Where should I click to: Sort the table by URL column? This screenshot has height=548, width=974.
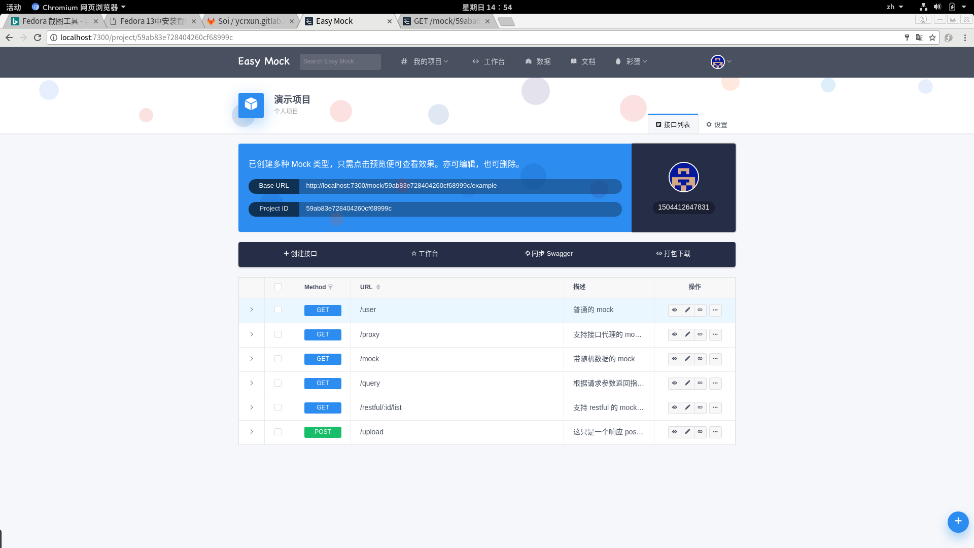[x=378, y=287]
